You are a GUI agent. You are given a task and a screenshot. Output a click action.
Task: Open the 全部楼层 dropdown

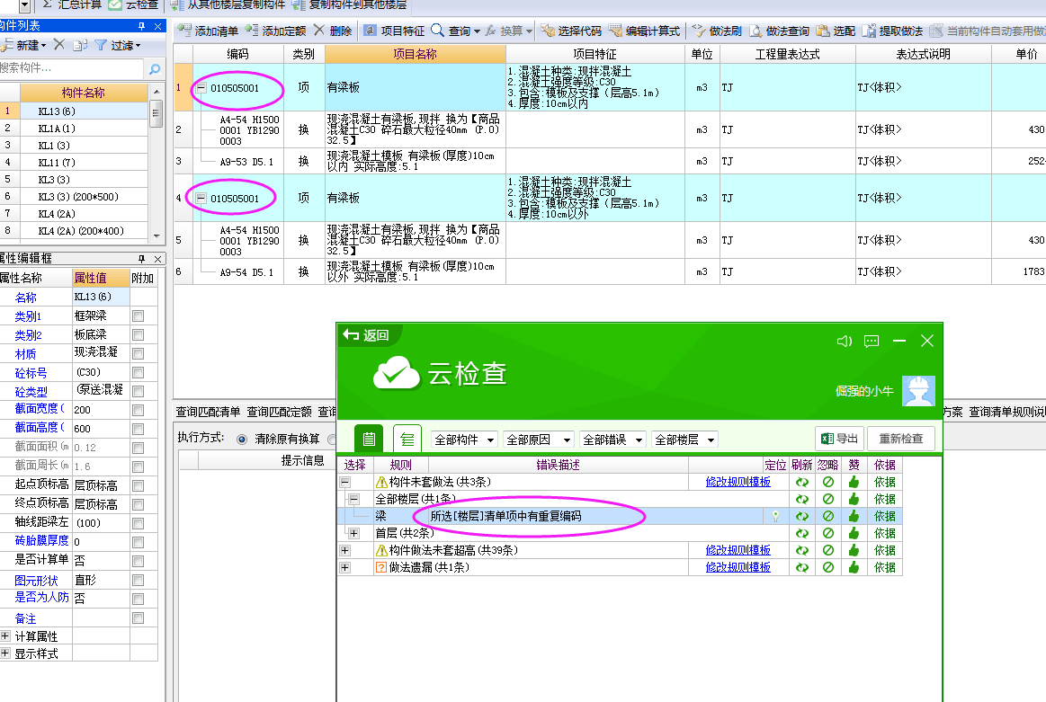point(684,440)
